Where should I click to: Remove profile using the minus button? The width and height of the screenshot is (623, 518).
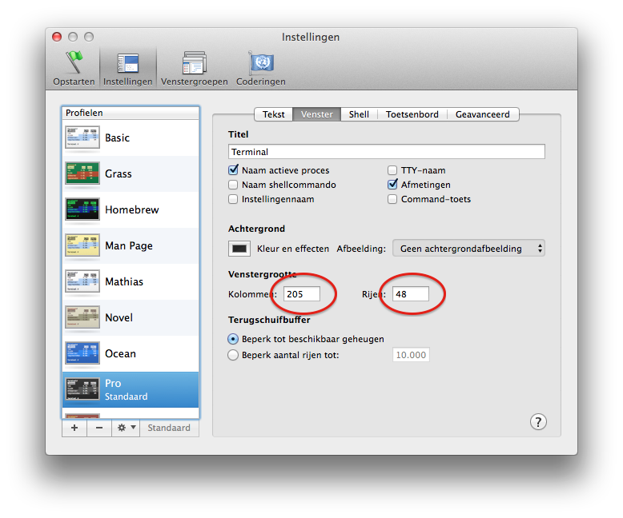point(98,428)
